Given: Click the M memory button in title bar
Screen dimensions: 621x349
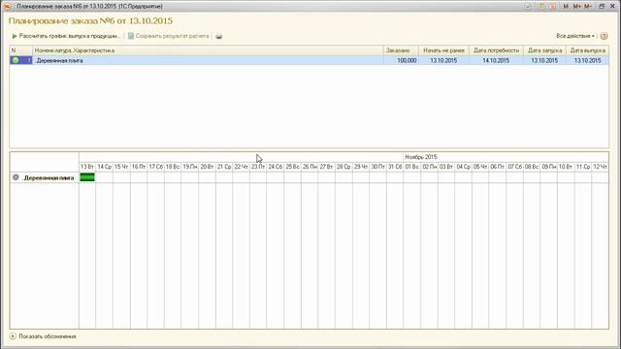Looking at the screenshot, I should click(566, 7).
